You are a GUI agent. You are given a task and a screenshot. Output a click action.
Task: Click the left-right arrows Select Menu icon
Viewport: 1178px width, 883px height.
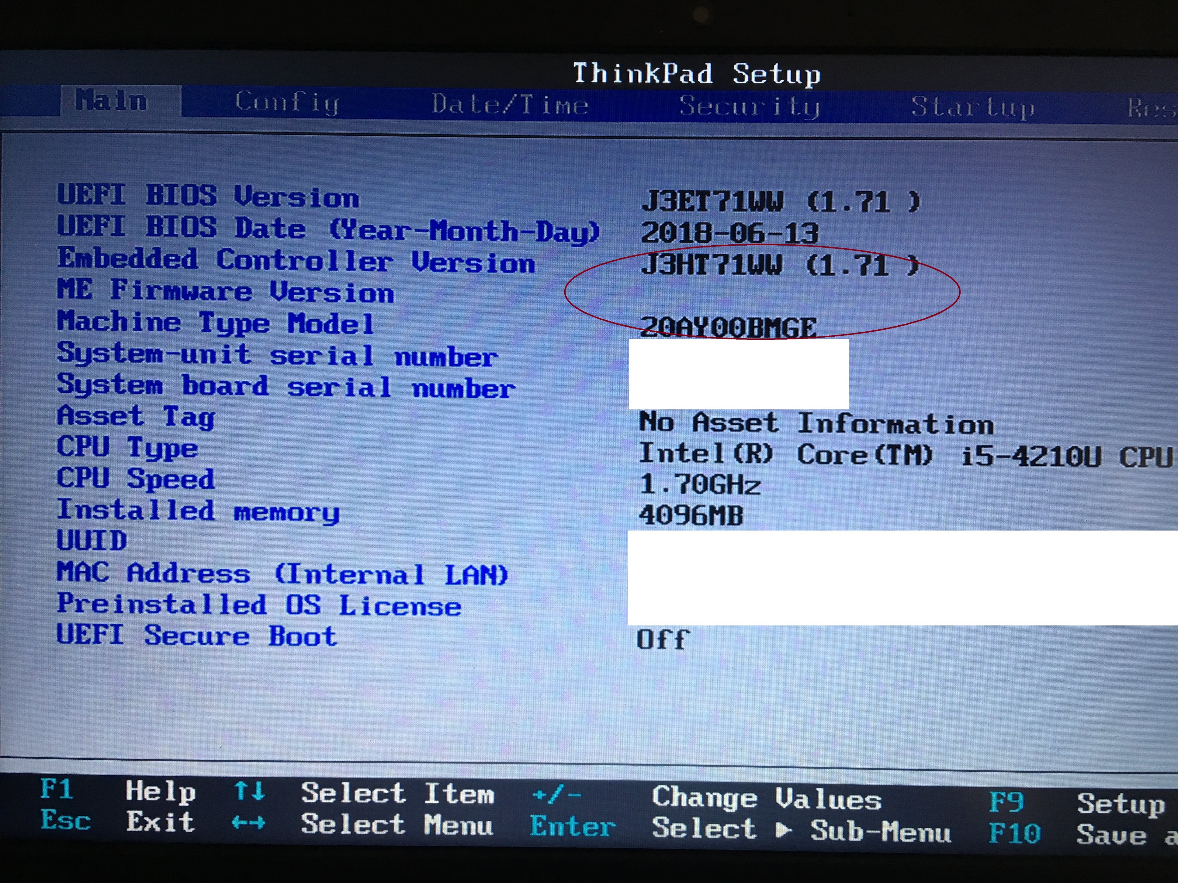click(248, 823)
